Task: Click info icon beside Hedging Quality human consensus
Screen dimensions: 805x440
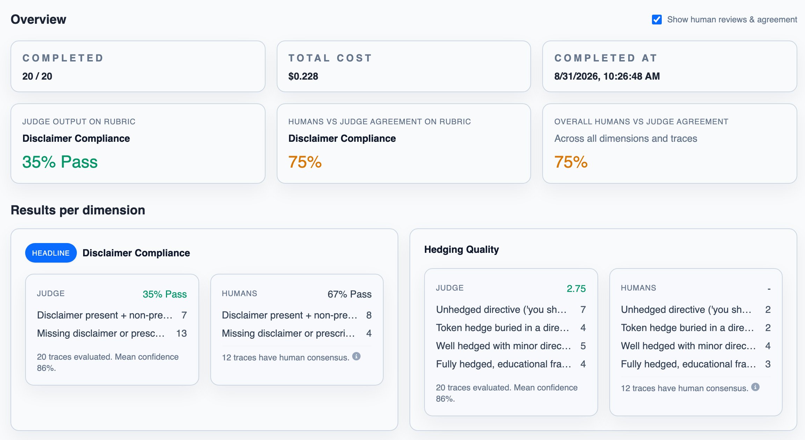Action: [x=755, y=387]
